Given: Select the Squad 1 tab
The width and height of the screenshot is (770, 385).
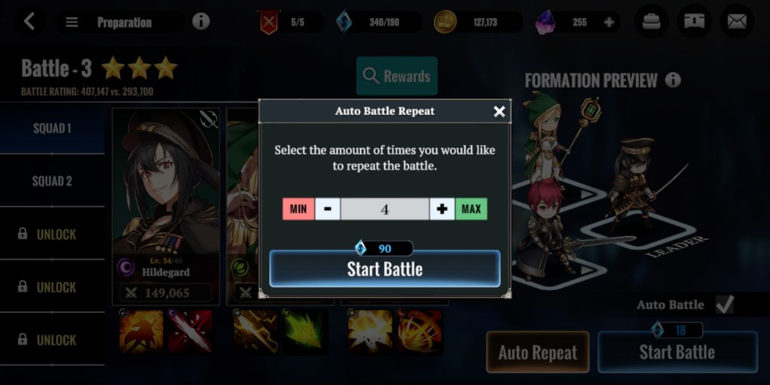Looking at the screenshot, I should coord(52,128).
